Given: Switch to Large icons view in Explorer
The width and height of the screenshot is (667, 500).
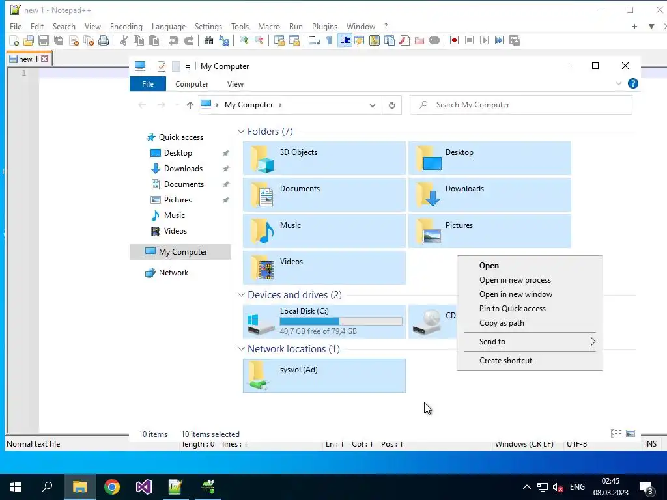Looking at the screenshot, I should point(631,433).
